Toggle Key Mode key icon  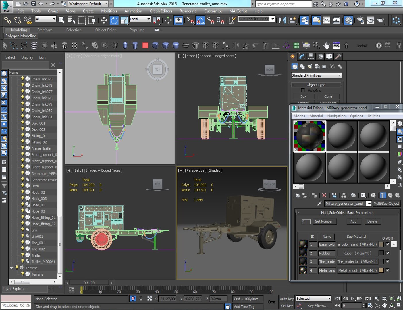(x=271, y=302)
